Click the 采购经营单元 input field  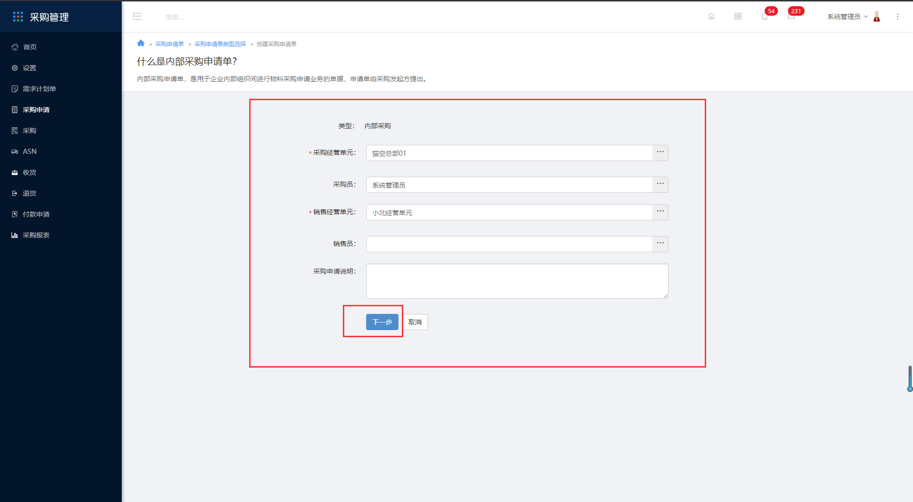[x=509, y=153]
